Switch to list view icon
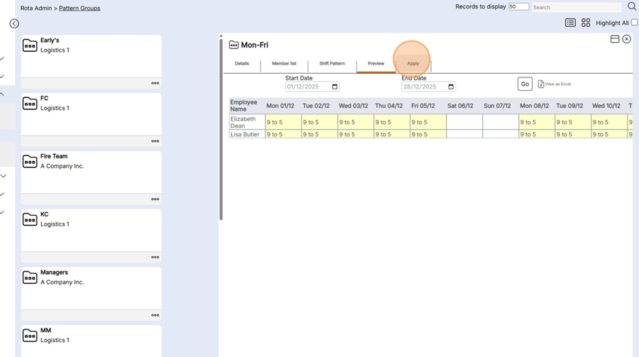639x357 pixels. click(x=570, y=23)
